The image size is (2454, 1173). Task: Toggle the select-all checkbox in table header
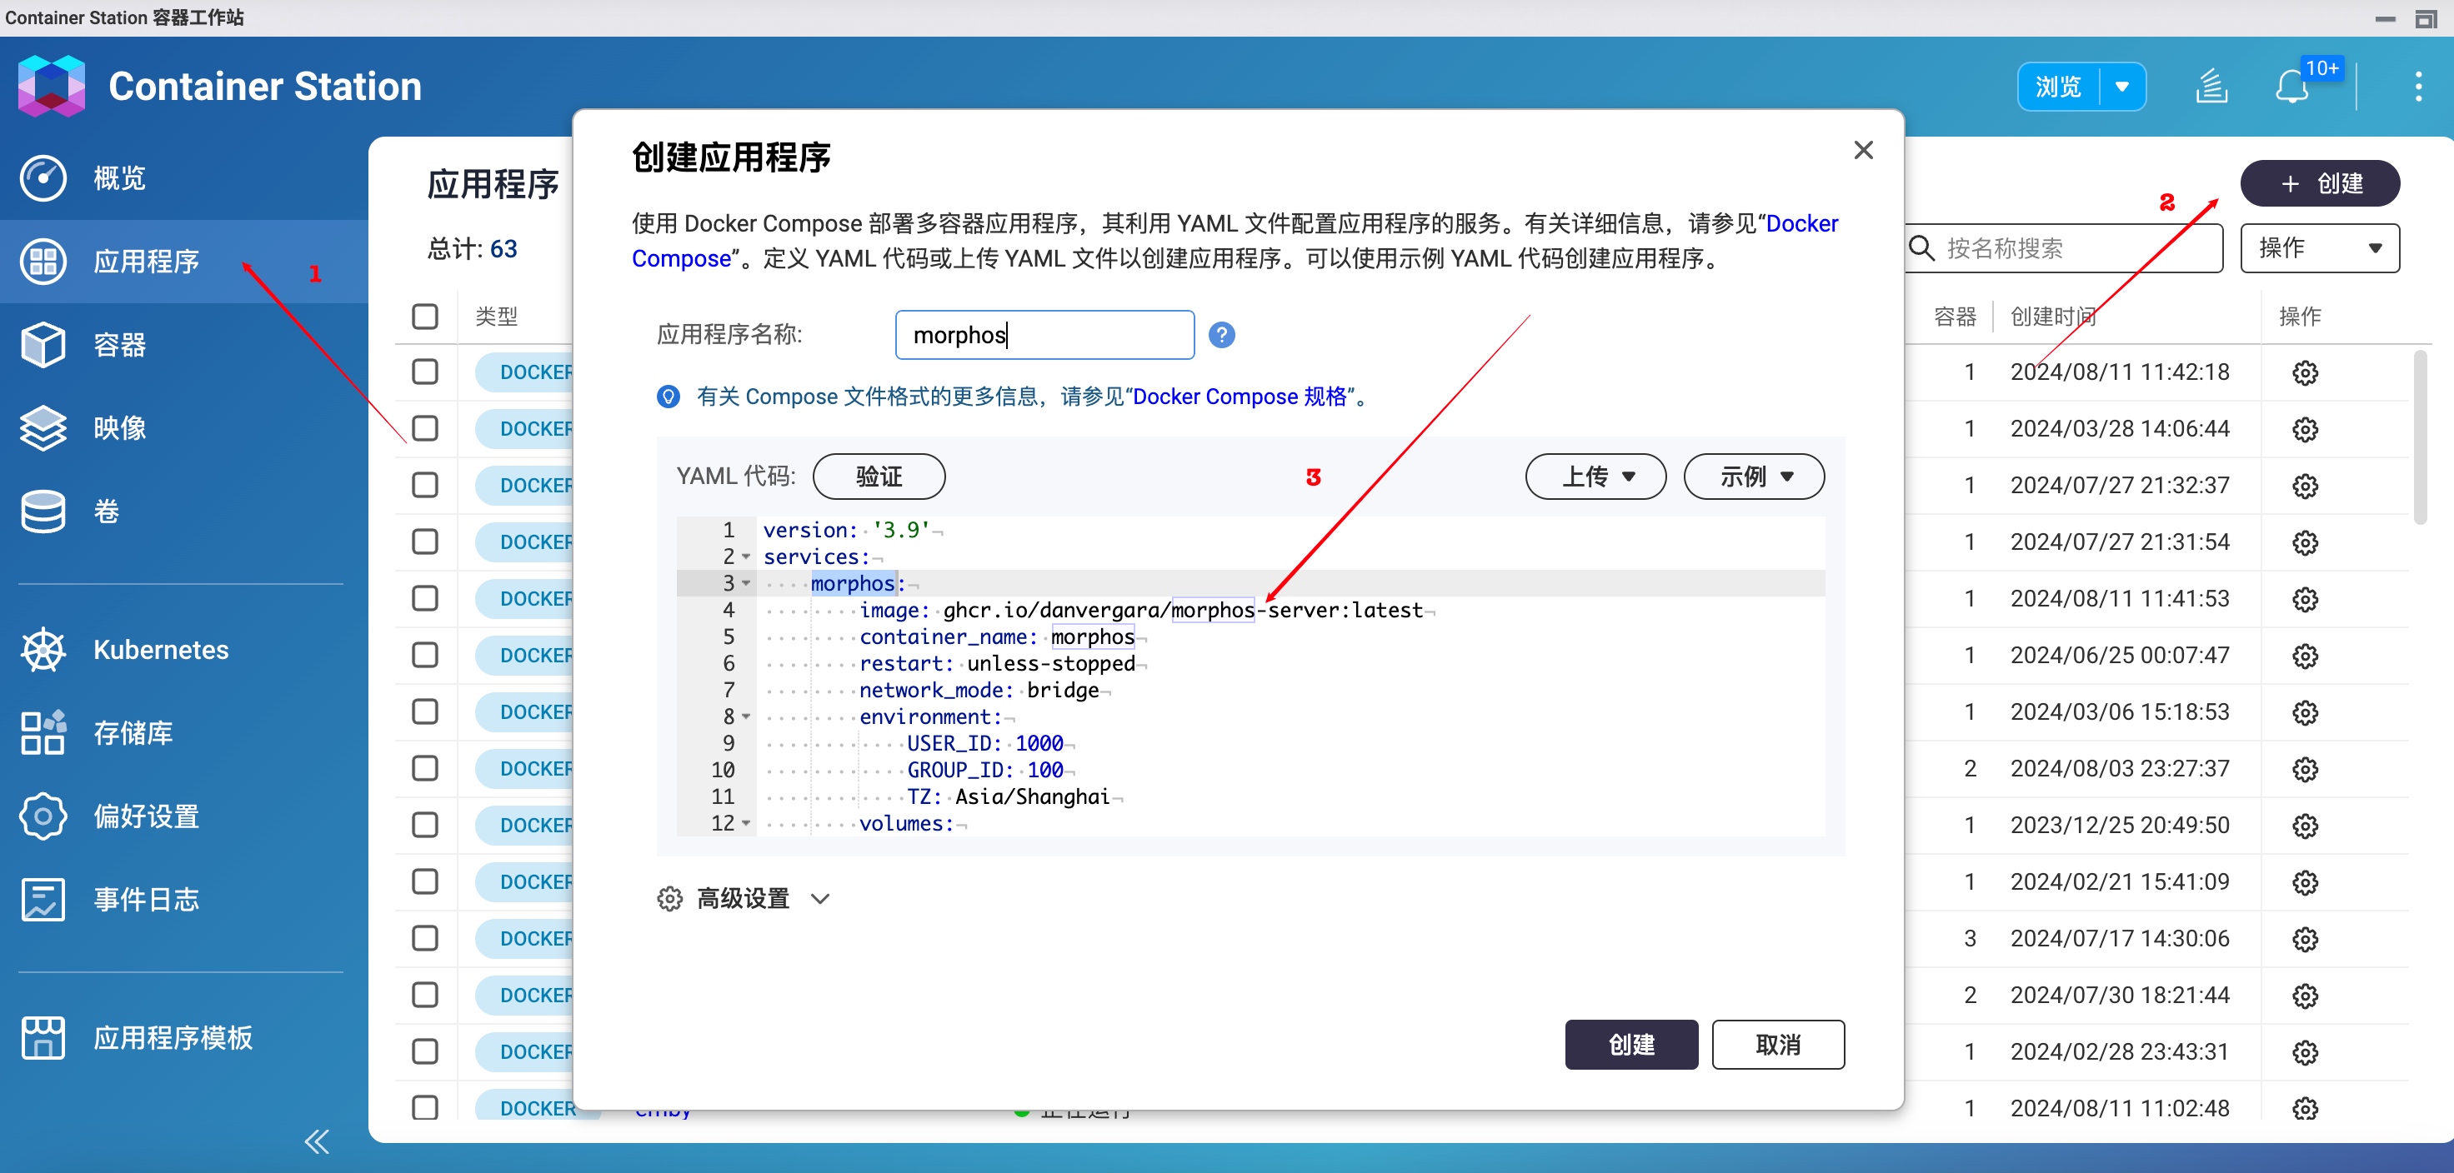click(x=425, y=316)
